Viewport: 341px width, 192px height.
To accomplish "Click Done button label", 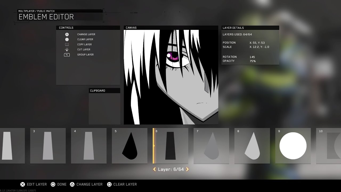I will 62,184.
